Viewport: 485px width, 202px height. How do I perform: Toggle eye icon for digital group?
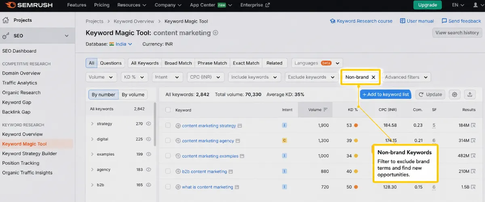(148, 139)
